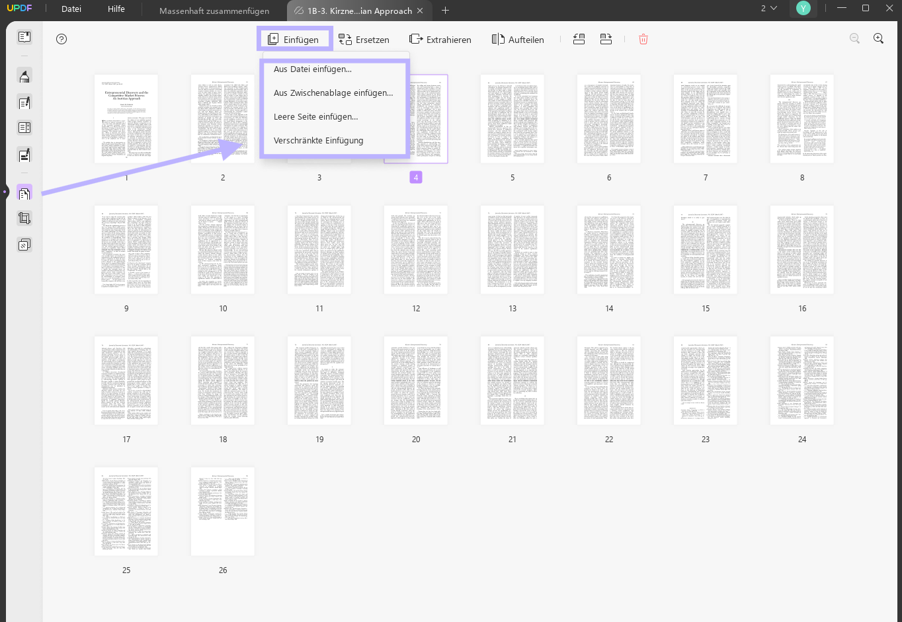902x622 pixels.
Task: Open the fill and sign tool in sidebar
Action: [24, 155]
